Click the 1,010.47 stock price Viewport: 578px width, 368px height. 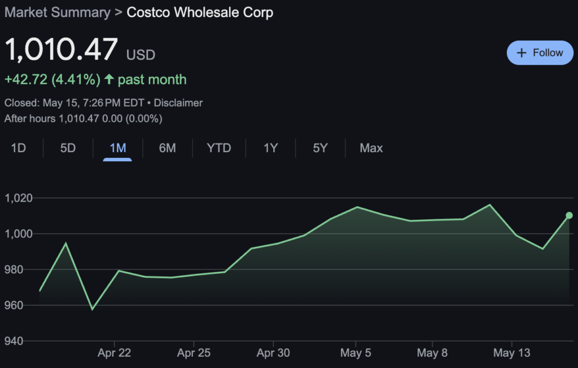click(61, 50)
